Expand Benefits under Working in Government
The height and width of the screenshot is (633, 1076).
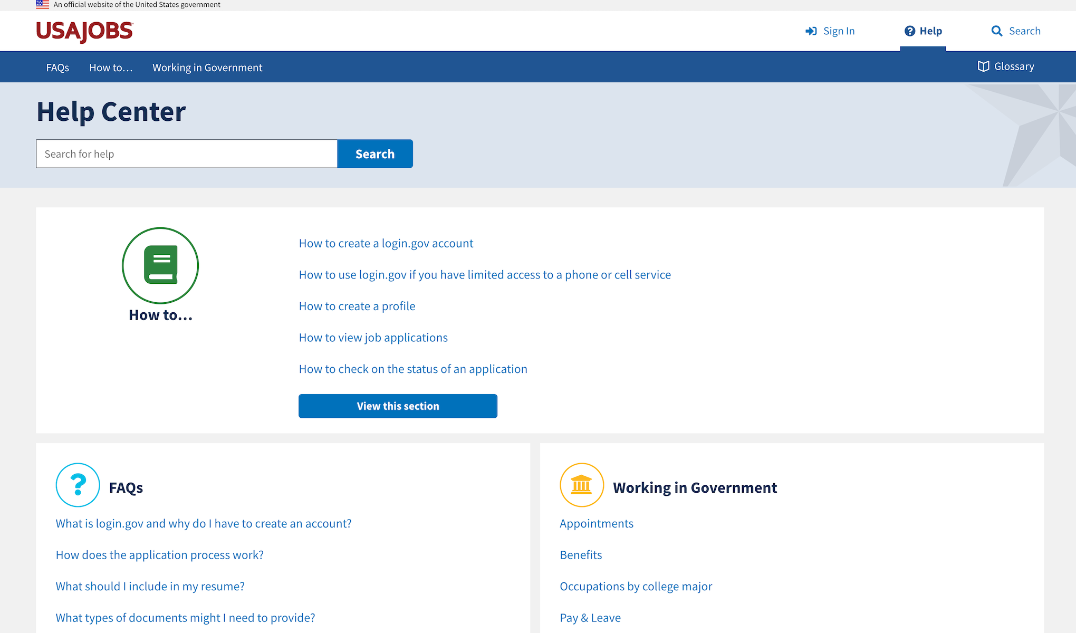pyautogui.click(x=580, y=554)
